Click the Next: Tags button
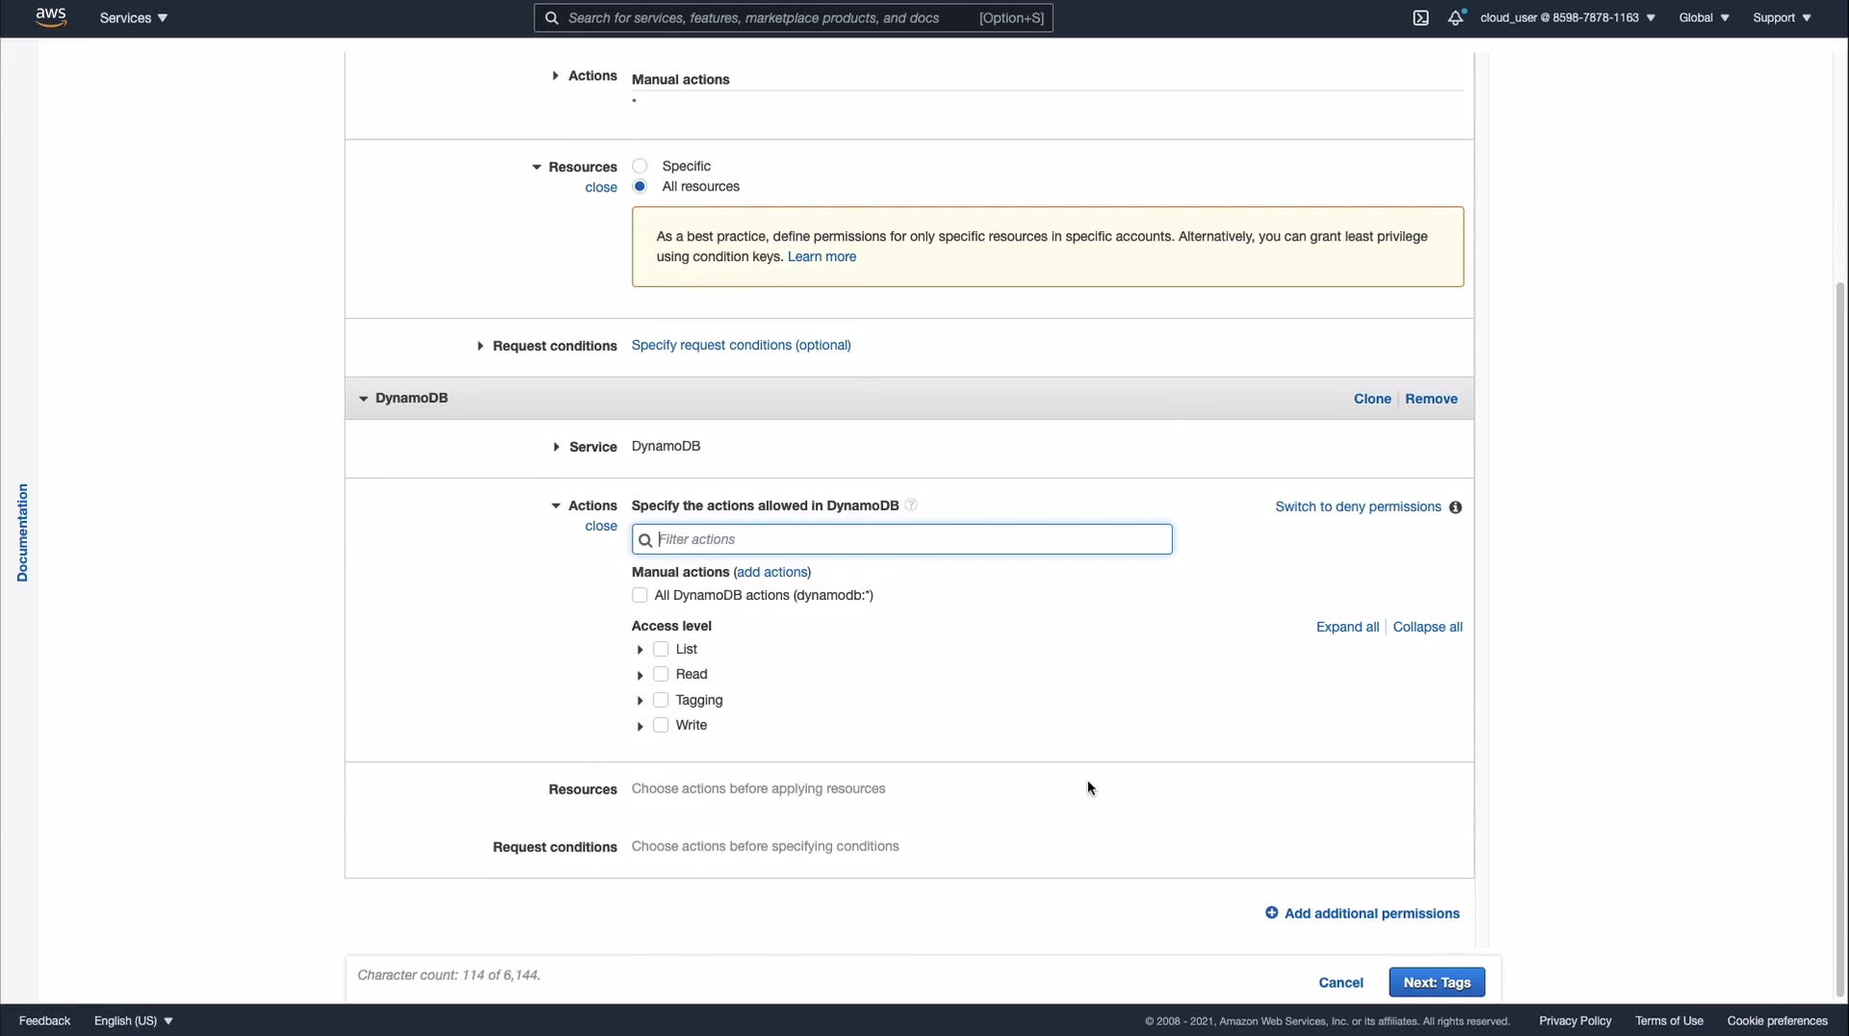1849x1036 pixels. click(1436, 982)
